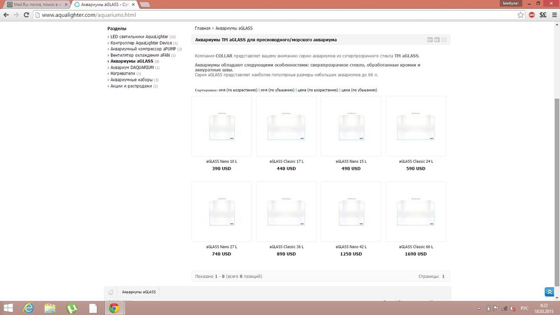
Task: Open Аквариумные наборы category
Action: tap(131, 80)
